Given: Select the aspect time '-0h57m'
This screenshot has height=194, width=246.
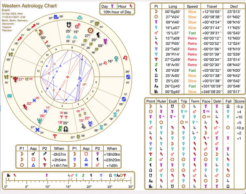Looking at the screenshot, I should [59, 154].
